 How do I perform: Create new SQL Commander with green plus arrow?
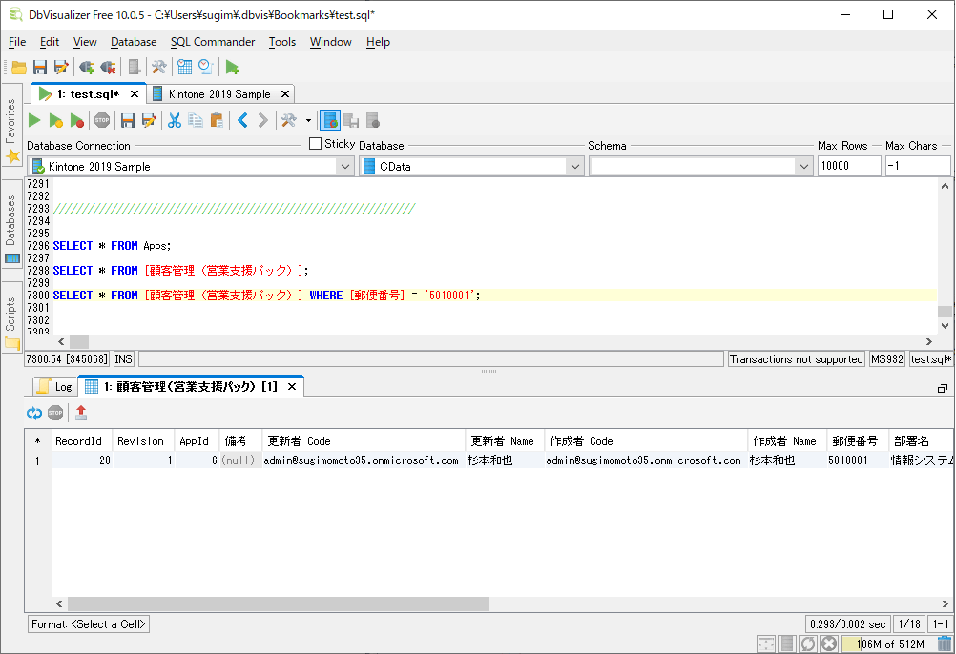tap(232, 67)
